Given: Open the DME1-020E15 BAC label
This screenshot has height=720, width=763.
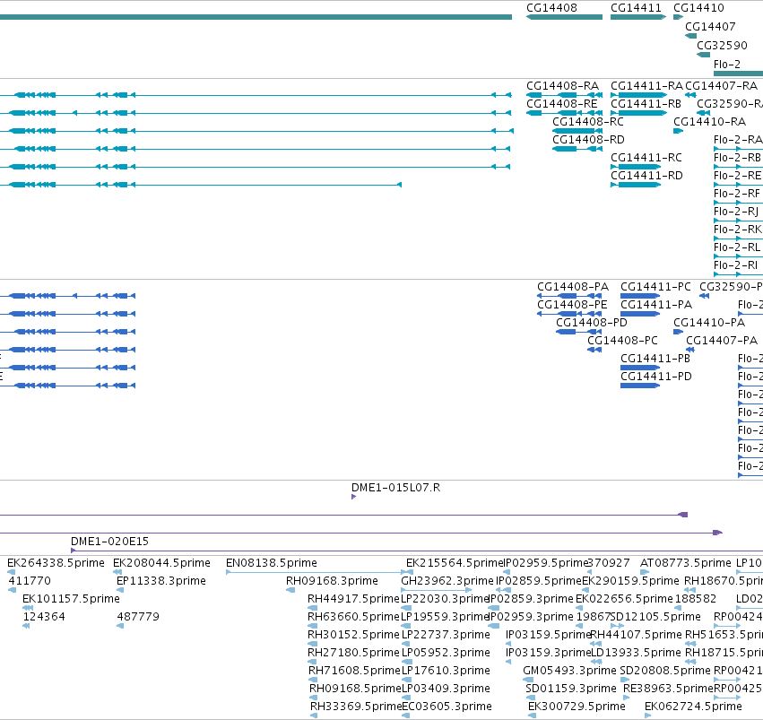Looking at the screenshot, I should [x=109, y=542].
